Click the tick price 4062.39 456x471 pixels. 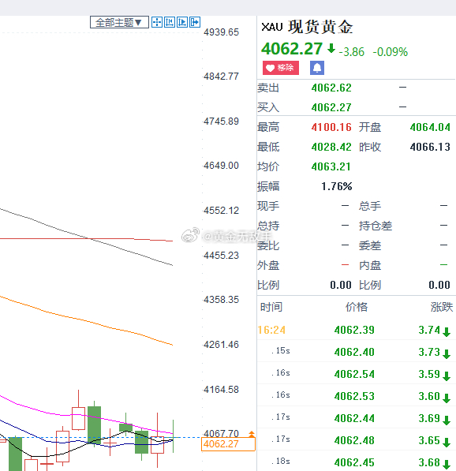(354, 330)
